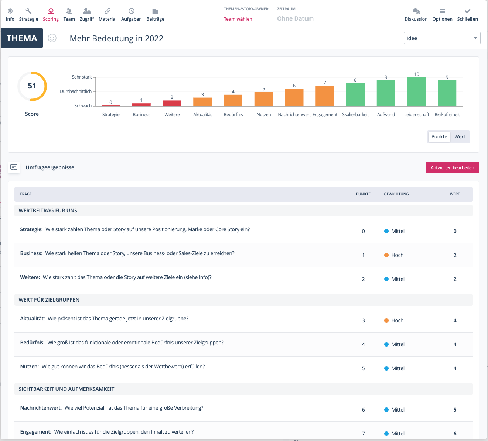Open the Optionen menu

pos(442,11)
